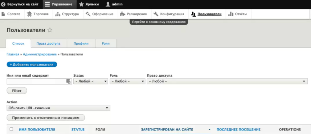Open the Структура menu text
Screen dimensions: 311x134
[70, 14]
